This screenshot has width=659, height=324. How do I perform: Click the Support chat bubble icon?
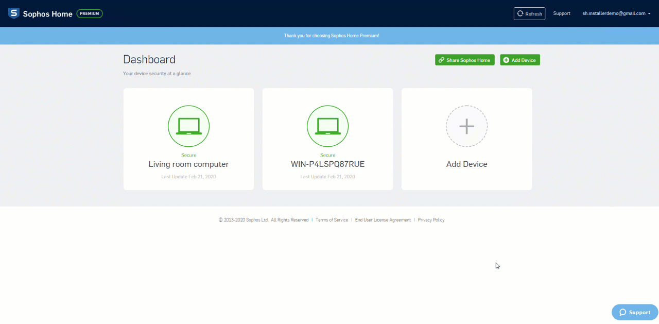(x=622, y=312)
